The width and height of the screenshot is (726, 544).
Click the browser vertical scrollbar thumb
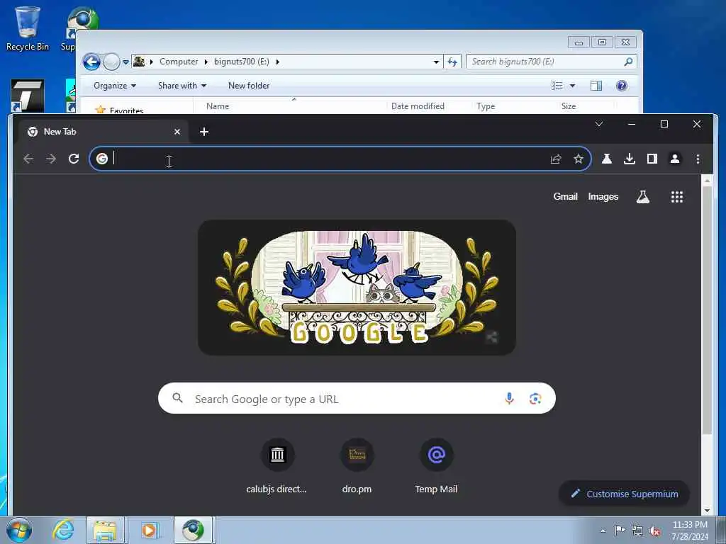pyautogui.click(x=707, y=311)
